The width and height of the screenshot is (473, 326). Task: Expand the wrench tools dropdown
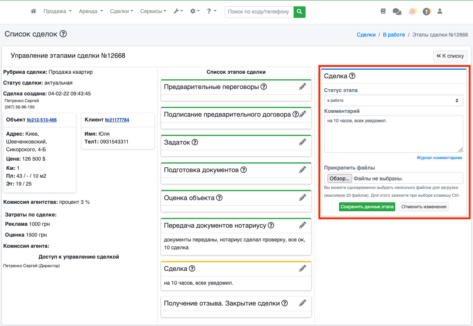(178, 12)
